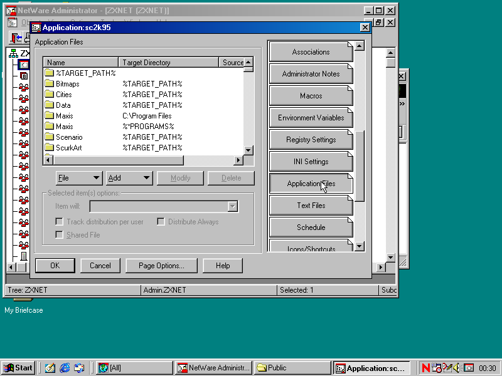The height and width of the screenshot is (376, 502).
Task: Click the NetWare Administrator title bar icon
Action: tap(11, 11)
